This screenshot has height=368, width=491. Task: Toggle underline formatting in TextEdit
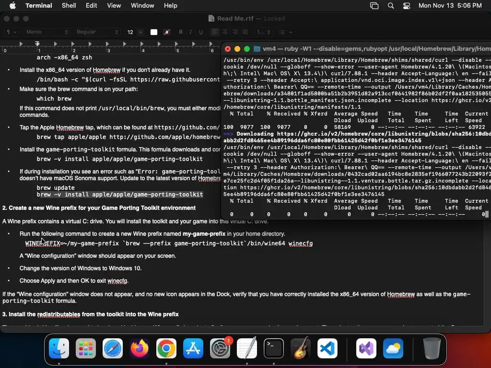[201, 32]
